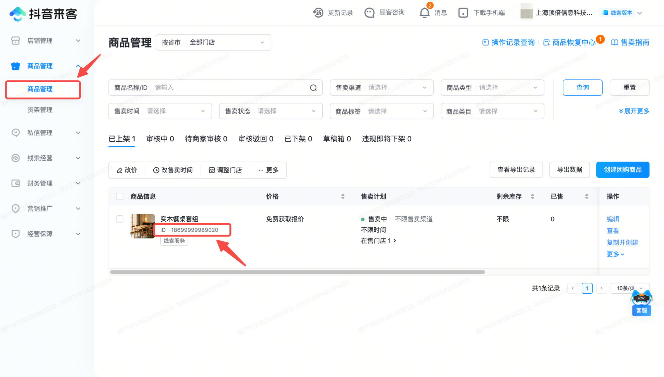The width and height of the screenshot is (664, 377).
Task: Sort by 已售 column arrows
Action: pyautogui.click(x=587, y=196)
